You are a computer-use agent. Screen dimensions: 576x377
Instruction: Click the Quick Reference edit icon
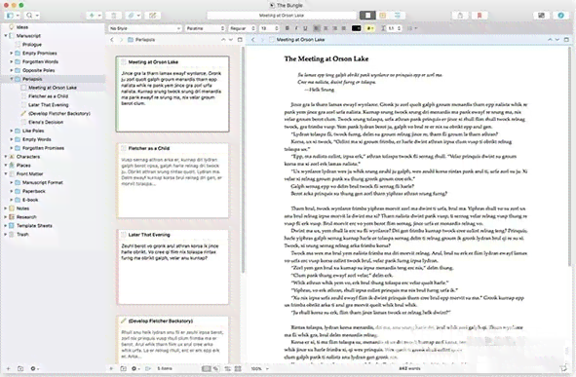(x=152, y=16)
